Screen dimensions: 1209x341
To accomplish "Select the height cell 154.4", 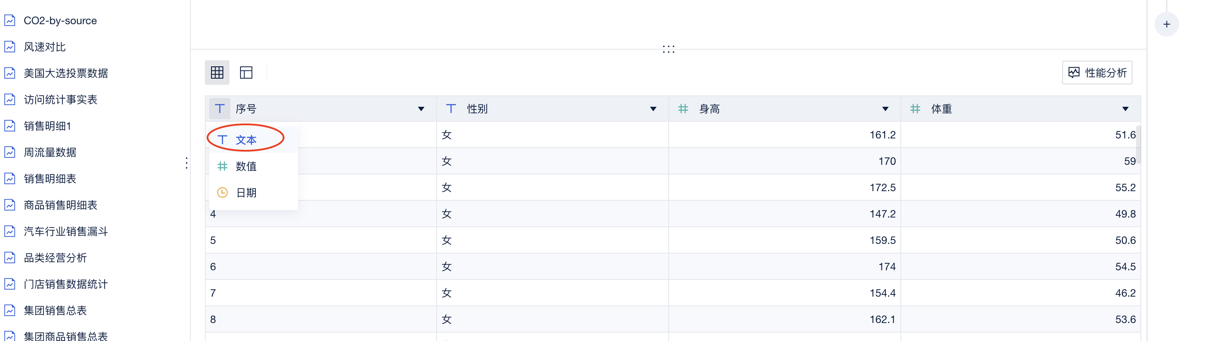I will pyautogui.click(x=785, y=293).
